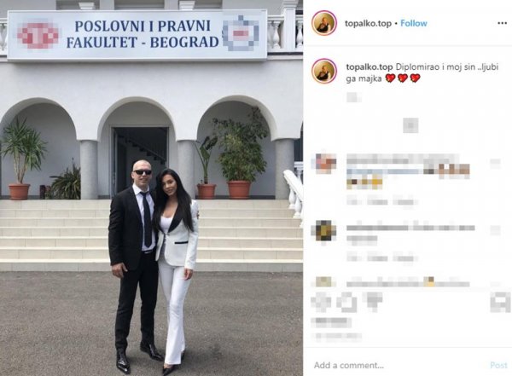Click Reply under the first comment

point(404,202)
